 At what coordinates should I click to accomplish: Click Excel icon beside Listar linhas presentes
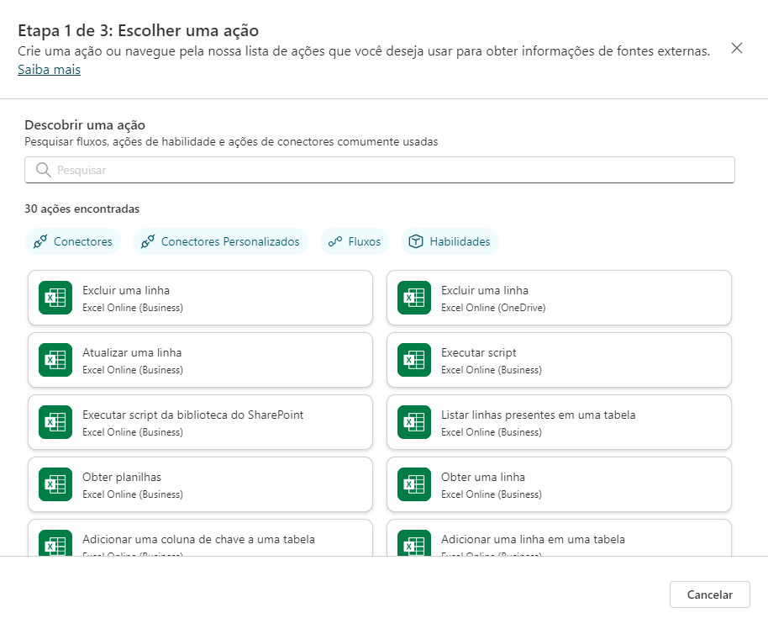[x=414, y=422]
